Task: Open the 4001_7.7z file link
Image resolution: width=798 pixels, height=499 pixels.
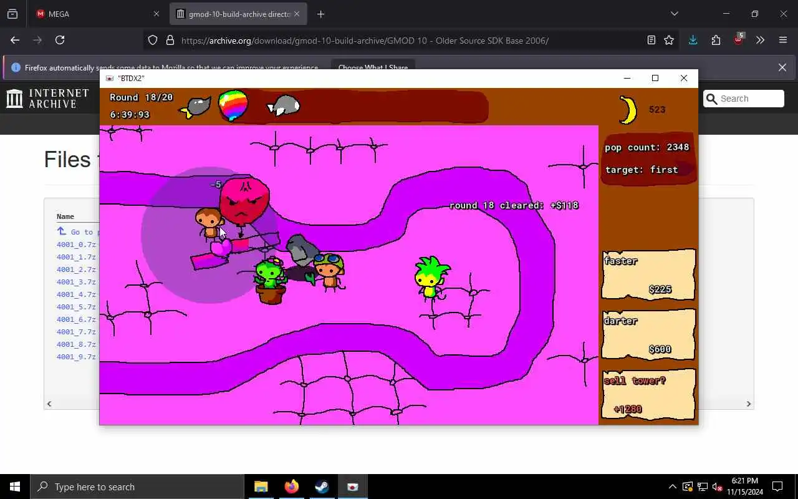Action: point(76,332)
